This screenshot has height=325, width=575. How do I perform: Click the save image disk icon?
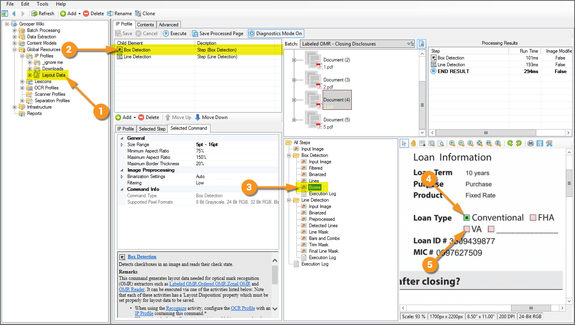coord(540,143)
